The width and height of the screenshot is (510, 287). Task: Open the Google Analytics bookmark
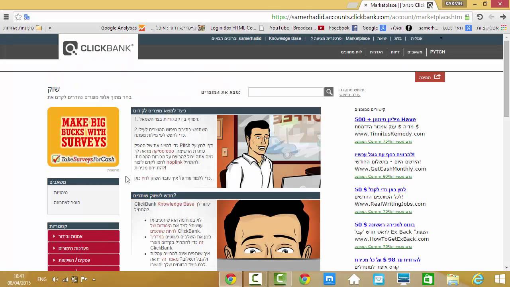124,28
